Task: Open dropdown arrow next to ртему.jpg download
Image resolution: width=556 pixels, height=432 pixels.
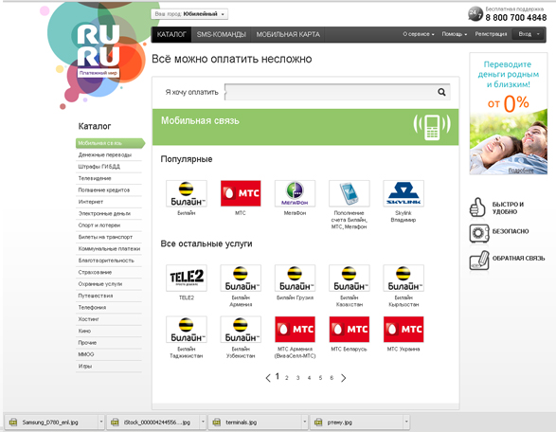Action: click(x=406, y=423)
